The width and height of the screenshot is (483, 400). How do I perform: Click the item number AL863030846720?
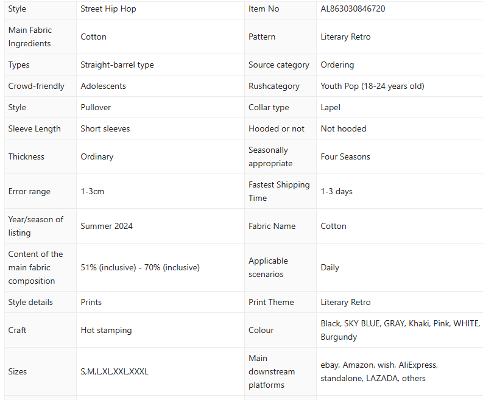coord(353,9)
